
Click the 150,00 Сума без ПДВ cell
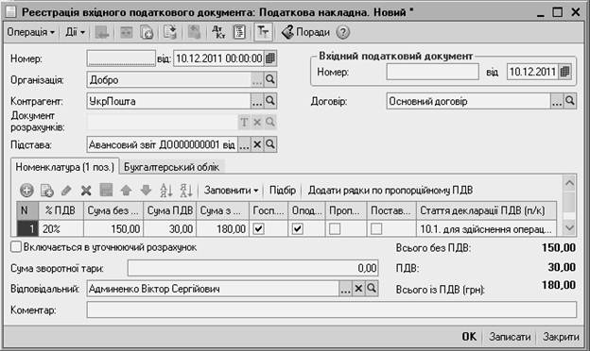tap(113, 228)
